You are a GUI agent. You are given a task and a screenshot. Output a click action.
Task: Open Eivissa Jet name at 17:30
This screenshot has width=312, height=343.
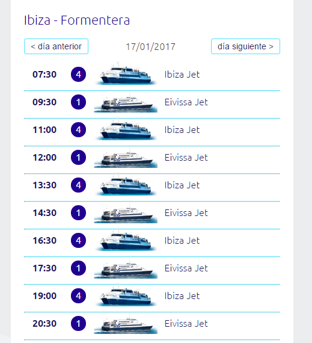tap(186, 268)
